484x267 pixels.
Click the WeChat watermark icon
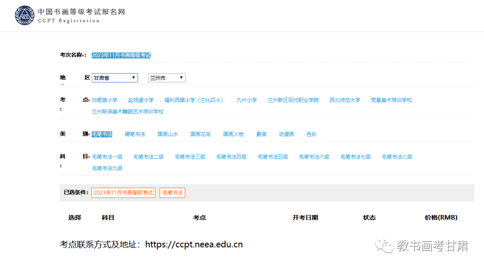[385, 246]
